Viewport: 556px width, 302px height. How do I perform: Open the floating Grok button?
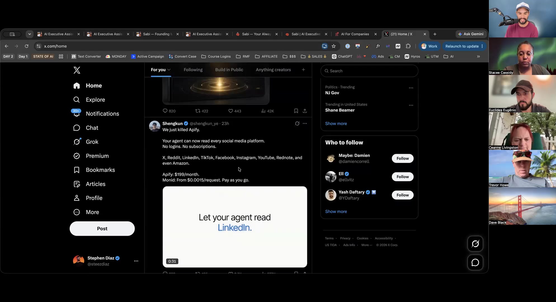(475, 244)
